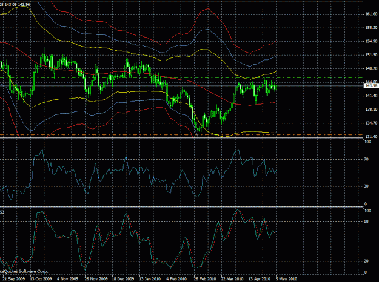Click the 141.40 price axis label
The width and height of the screenshot is (379, 282).
(x=371, y=96)
